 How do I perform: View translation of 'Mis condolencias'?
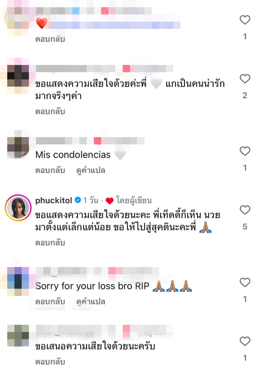tap(91, 170)
